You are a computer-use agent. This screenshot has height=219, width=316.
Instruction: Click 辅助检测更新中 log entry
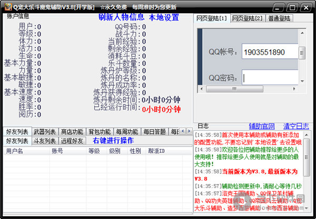248,186
